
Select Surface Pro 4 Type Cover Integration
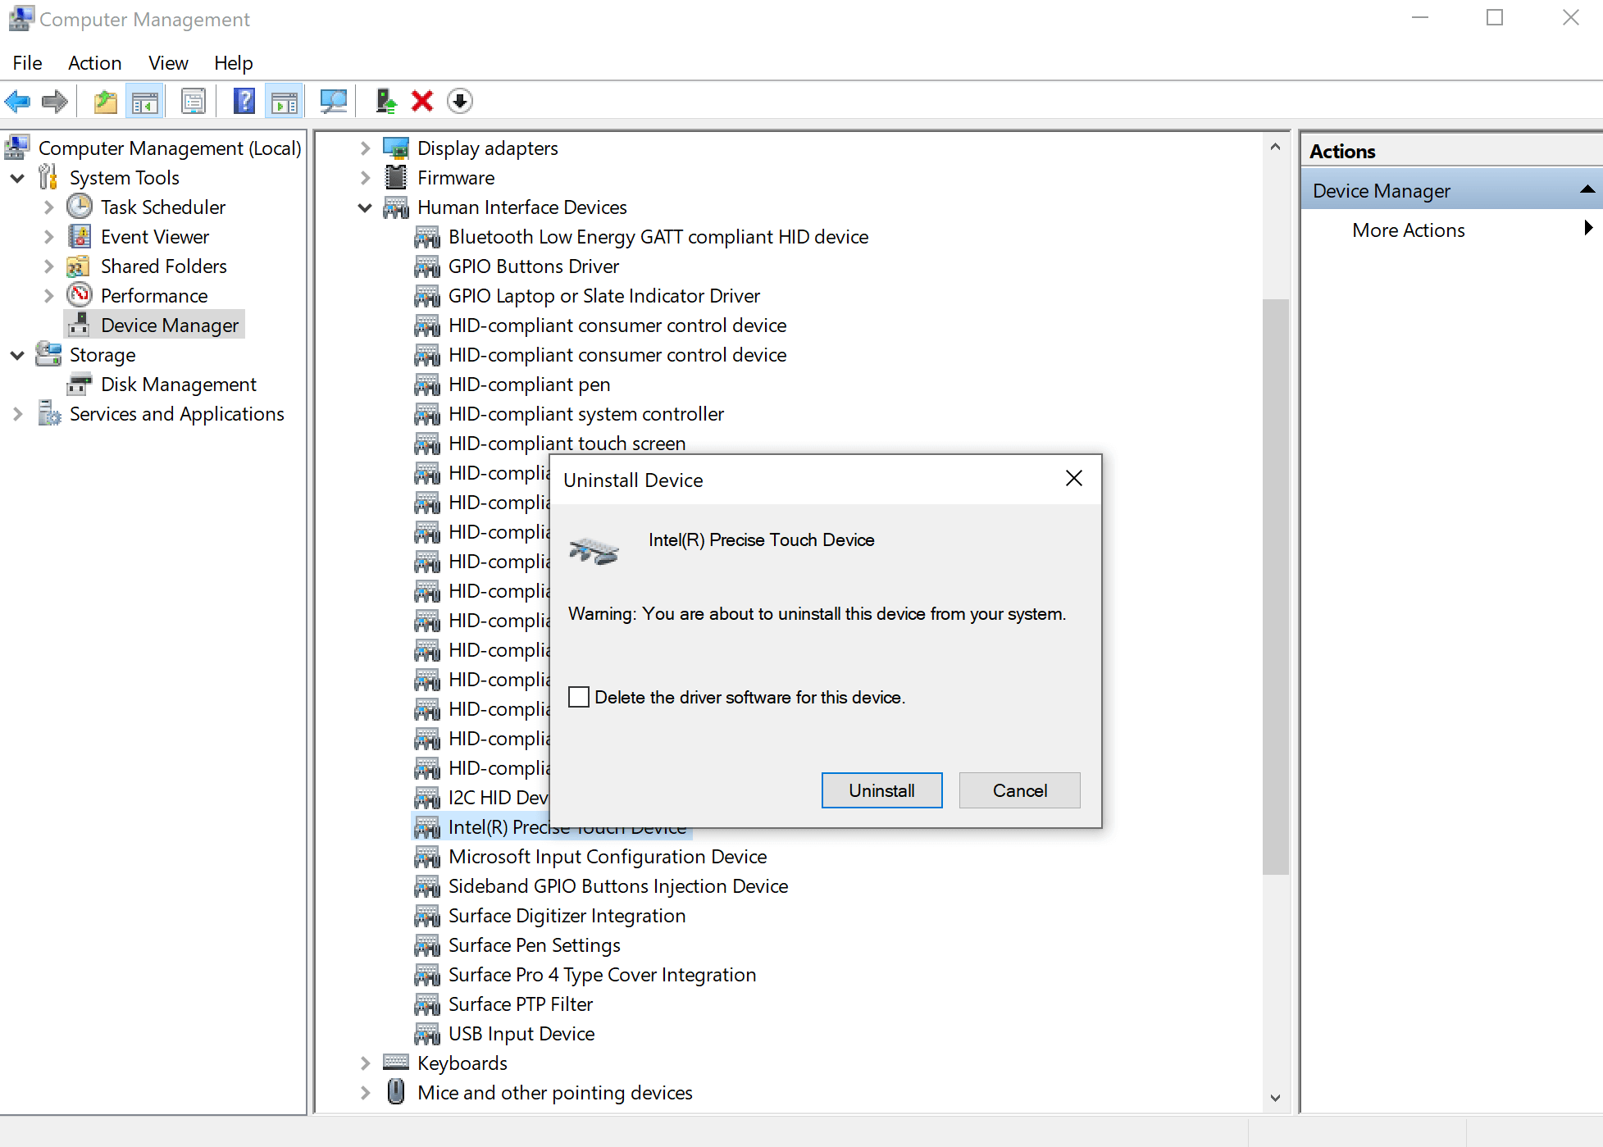(x=602, y=974)
